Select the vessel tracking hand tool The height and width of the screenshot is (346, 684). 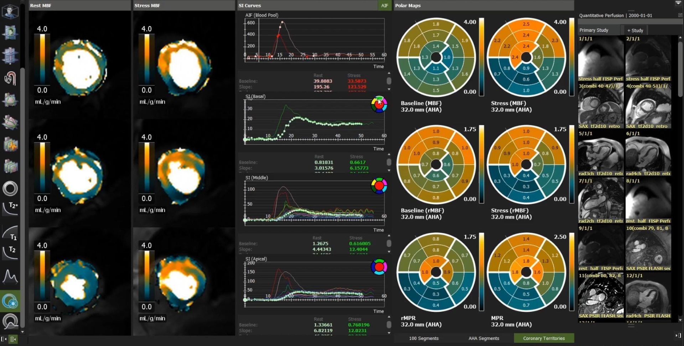[10, 78]
